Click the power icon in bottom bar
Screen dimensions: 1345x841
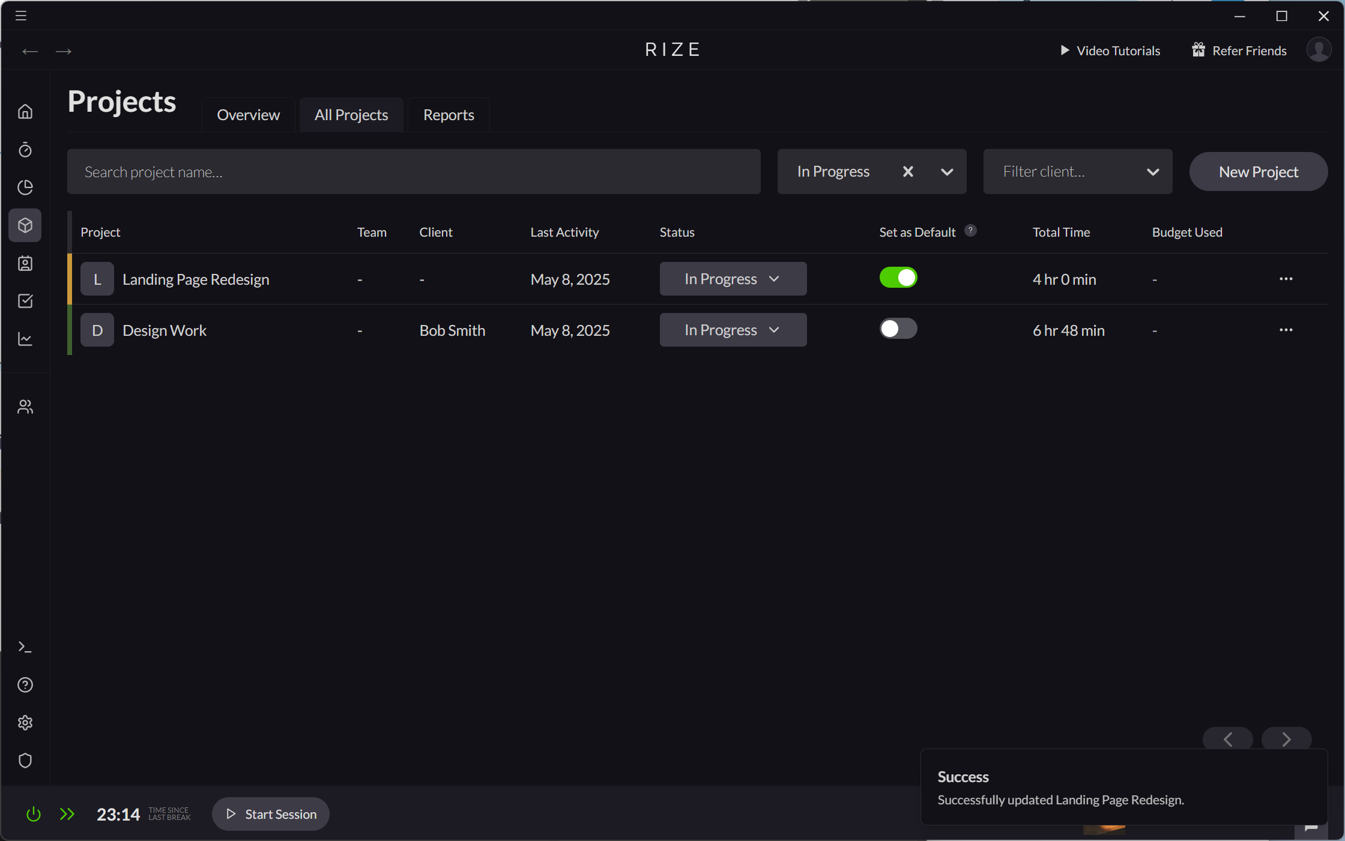(x=34, y=814)
